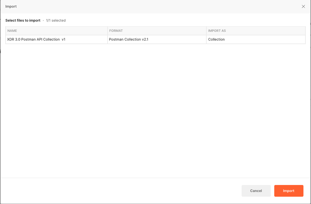This screenshot has width=311, height=204.
Task: Click the IMPORT AS column header
Action: 217,31
